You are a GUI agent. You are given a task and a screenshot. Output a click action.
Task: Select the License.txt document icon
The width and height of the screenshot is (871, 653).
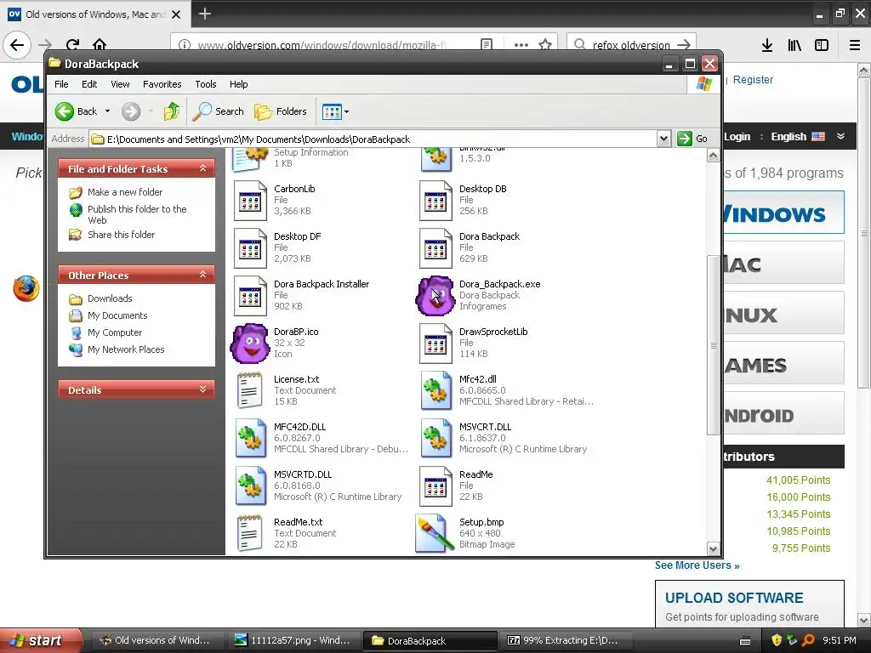point(250,391)
